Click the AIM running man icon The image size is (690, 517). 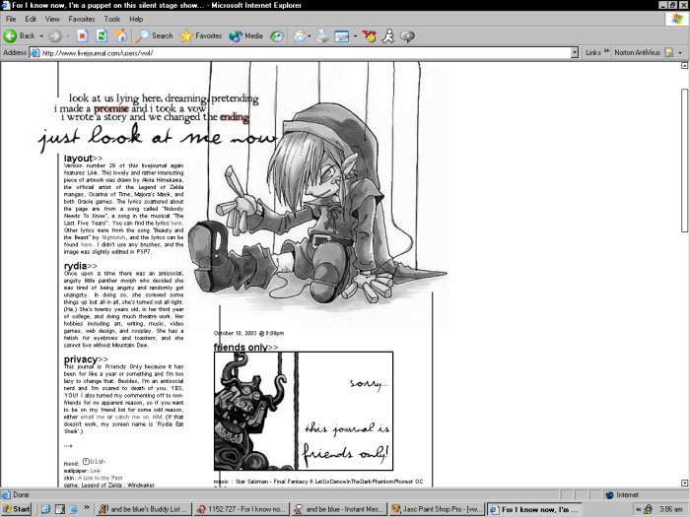click(x=388, y=36)
